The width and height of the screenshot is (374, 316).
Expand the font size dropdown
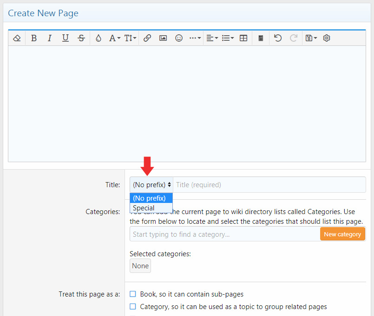(x=130, y=38)
